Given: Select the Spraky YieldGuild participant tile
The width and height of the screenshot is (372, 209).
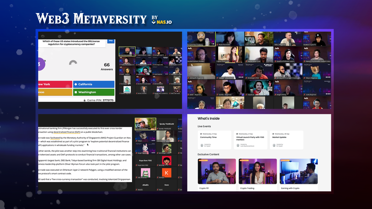Looking at the screenshot, I should [x=167, y=124].
